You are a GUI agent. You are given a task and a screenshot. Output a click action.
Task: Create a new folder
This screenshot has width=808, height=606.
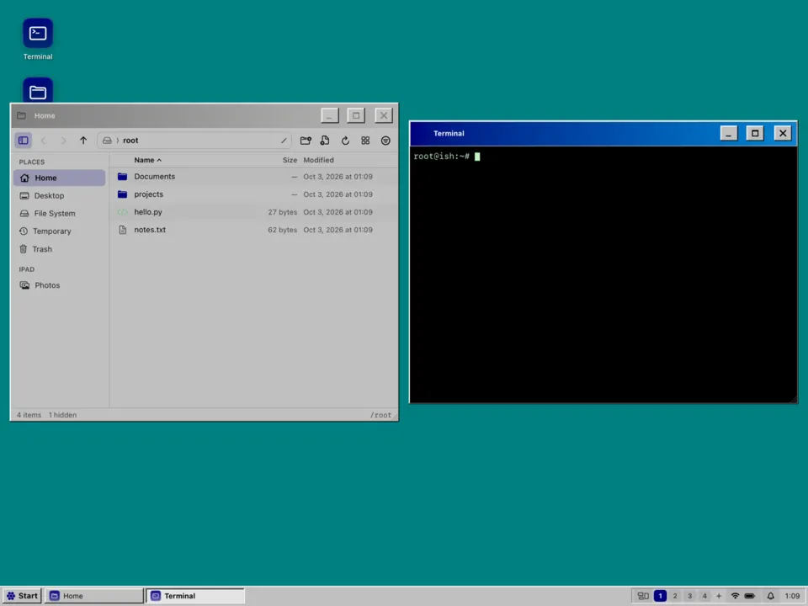click(x=306, y=141)
